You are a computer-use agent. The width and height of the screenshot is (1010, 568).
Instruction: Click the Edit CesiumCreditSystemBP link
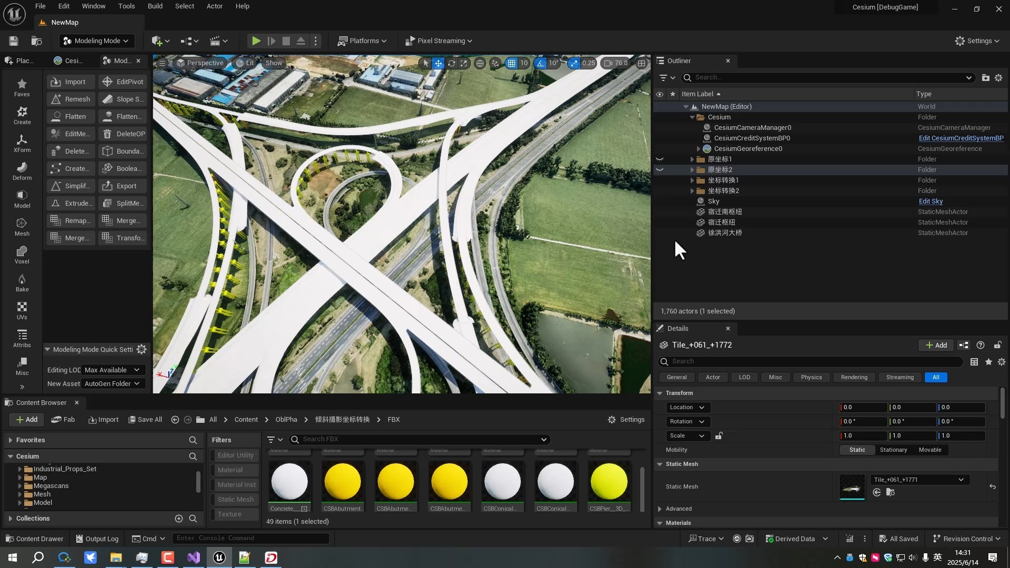[x=961, y=138]
